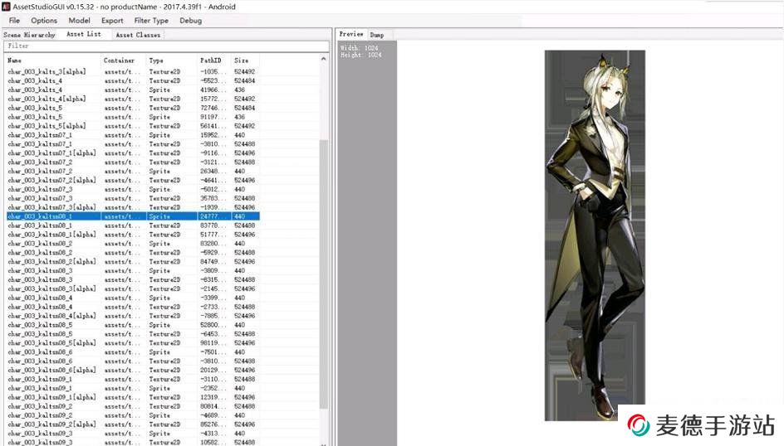This screenshot has width=784, height=446.
Task: Select the Sprite row with PathID 26348
Action: click(x=133, y=171)
